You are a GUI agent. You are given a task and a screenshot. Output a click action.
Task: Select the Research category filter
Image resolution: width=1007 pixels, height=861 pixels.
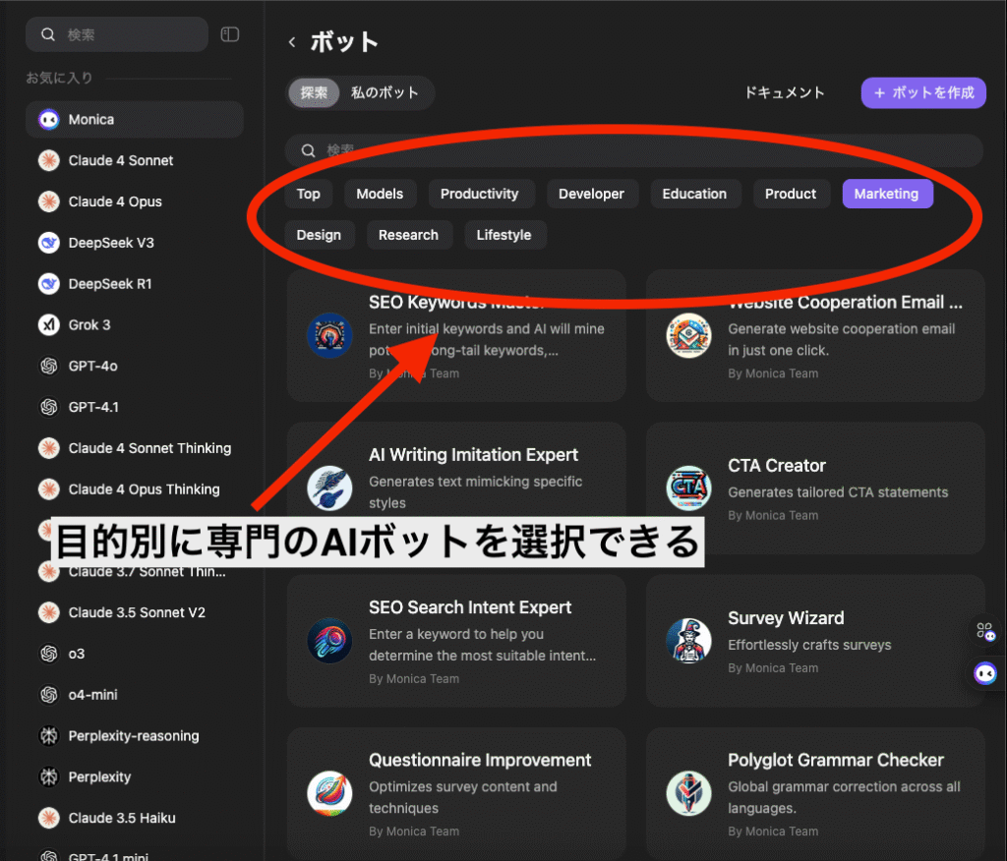tap(408, 235)
